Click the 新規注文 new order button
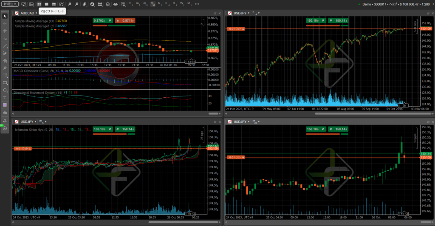The image size is (435, 226). point(10,4)
